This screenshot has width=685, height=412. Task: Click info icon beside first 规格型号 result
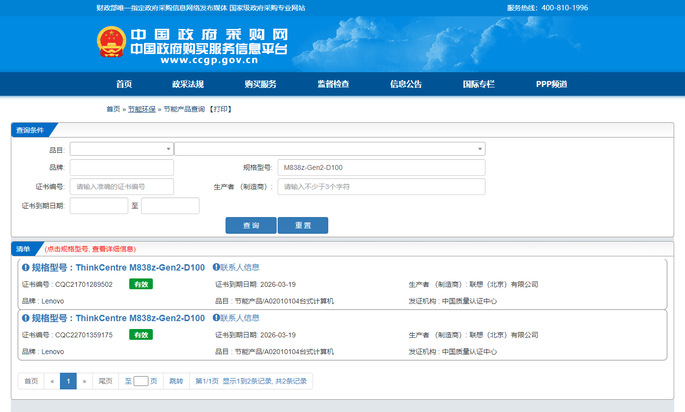pyautogui.click(x=26, y=268)
